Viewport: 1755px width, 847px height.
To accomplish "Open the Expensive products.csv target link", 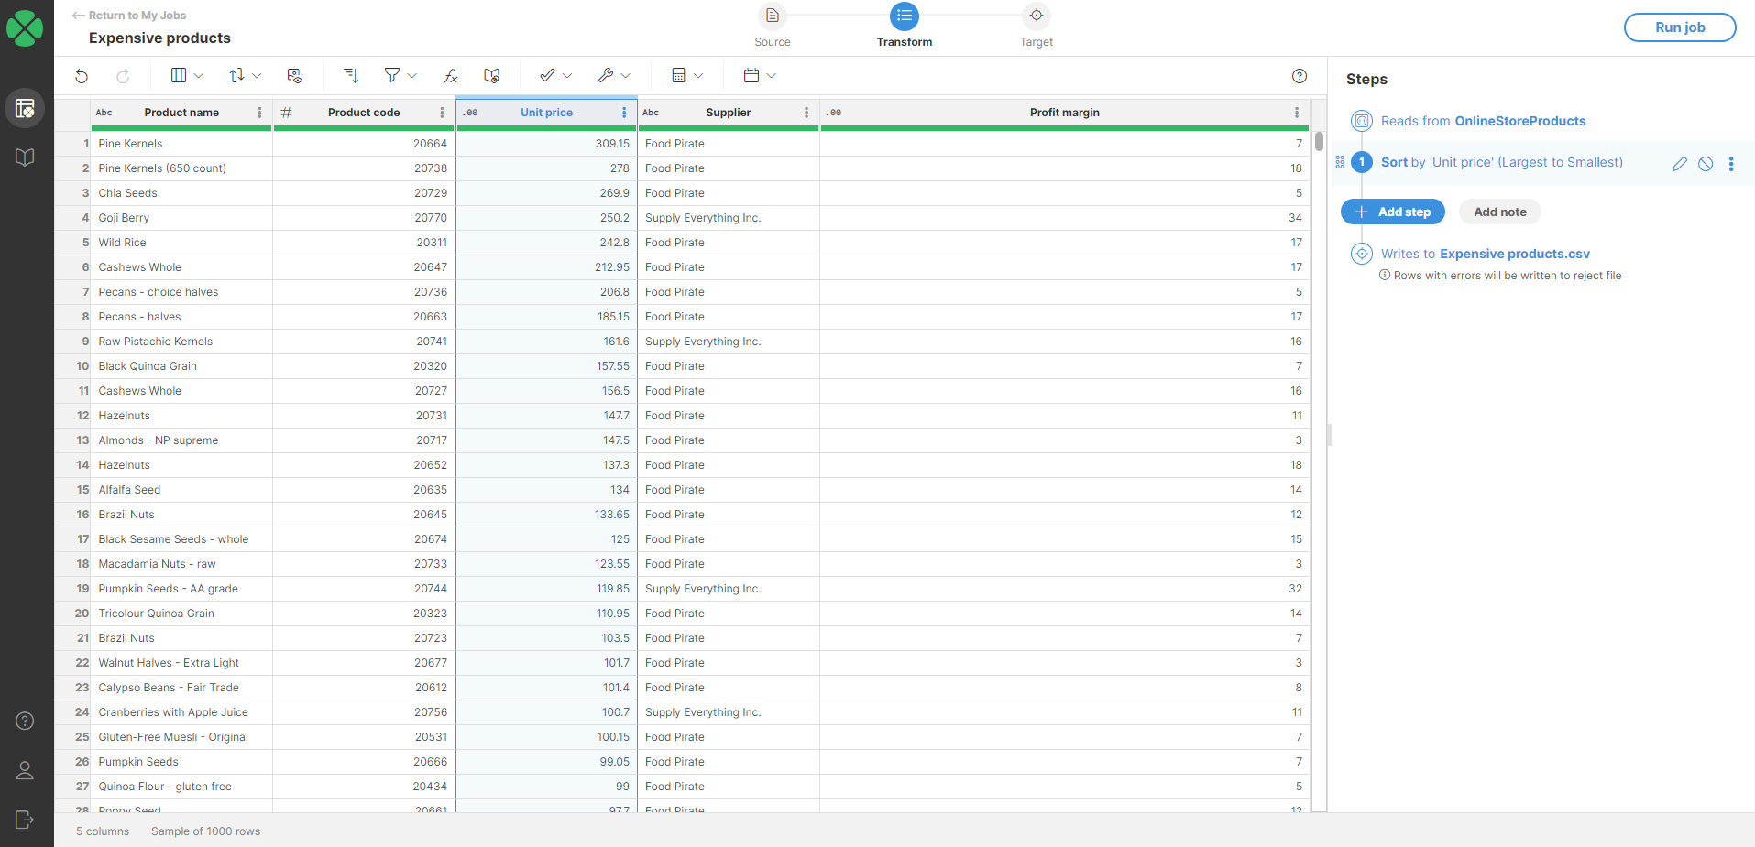I will 1514,254.
